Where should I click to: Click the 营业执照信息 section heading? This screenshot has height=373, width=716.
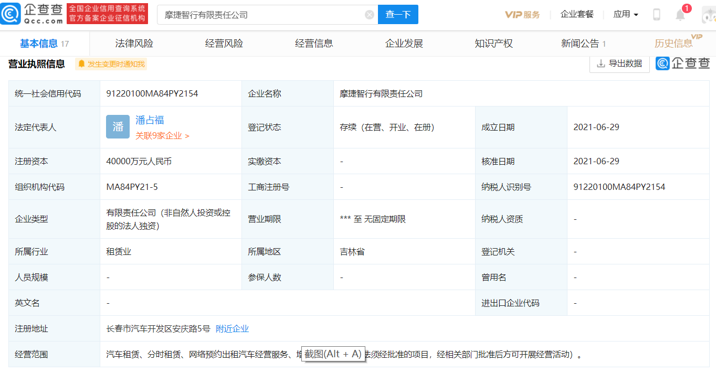tap(36, 64)
